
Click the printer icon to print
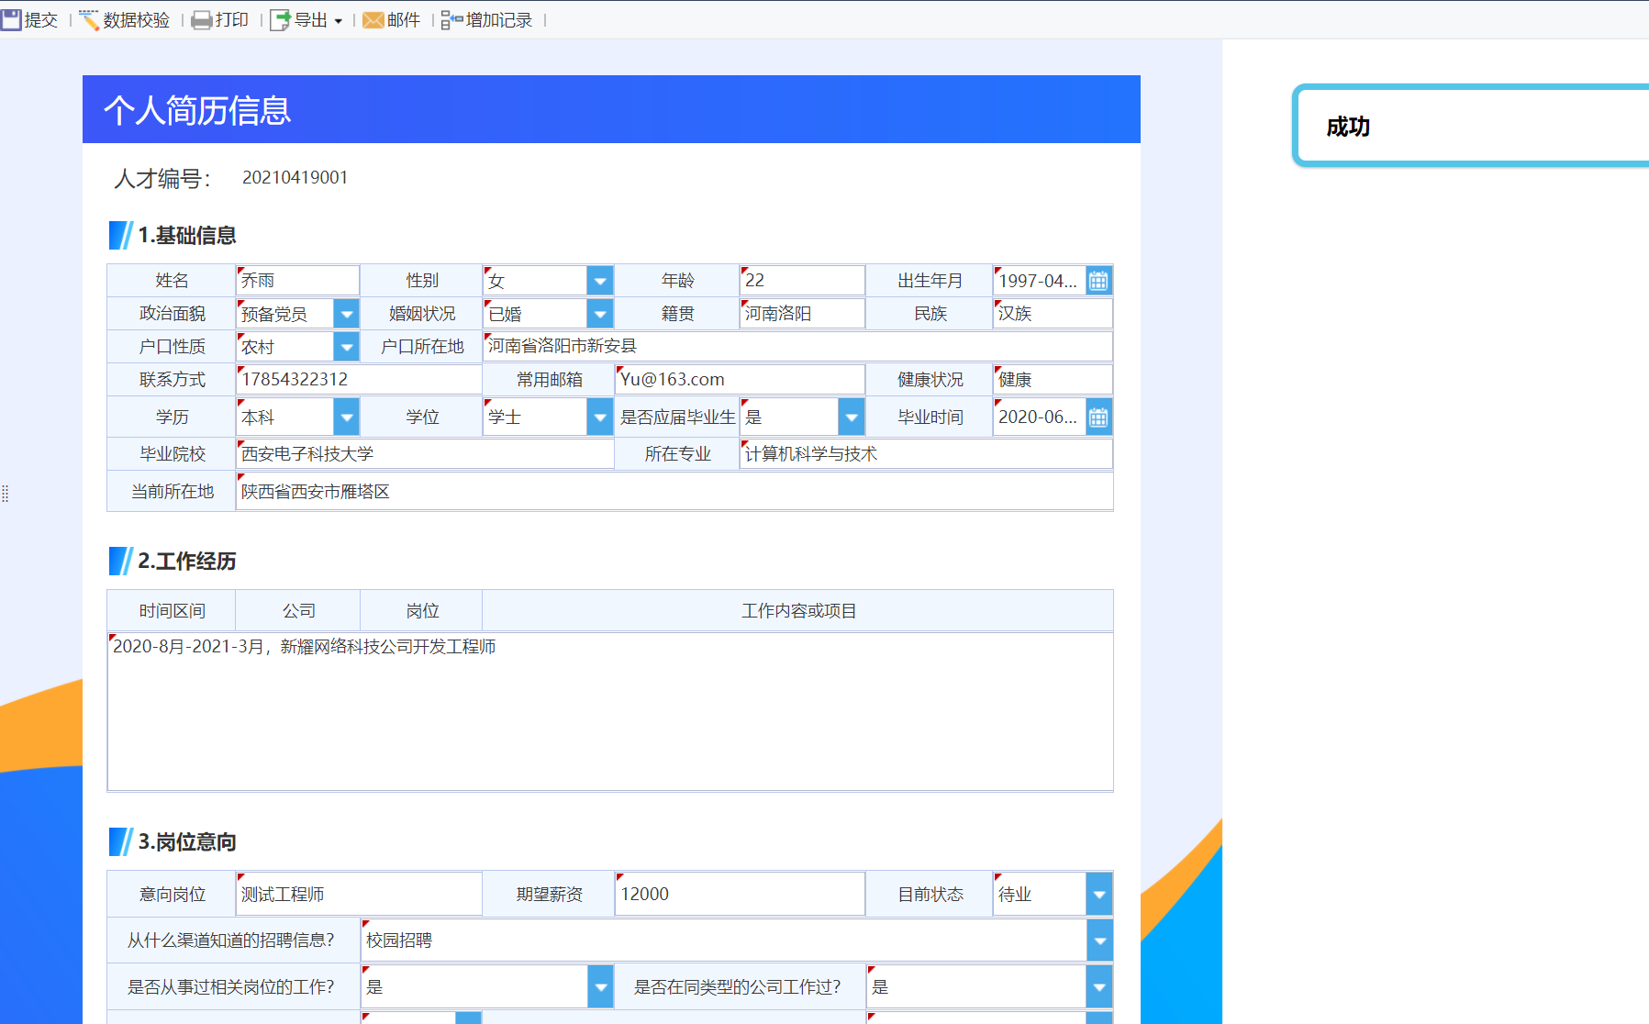[x=202, y=18]
